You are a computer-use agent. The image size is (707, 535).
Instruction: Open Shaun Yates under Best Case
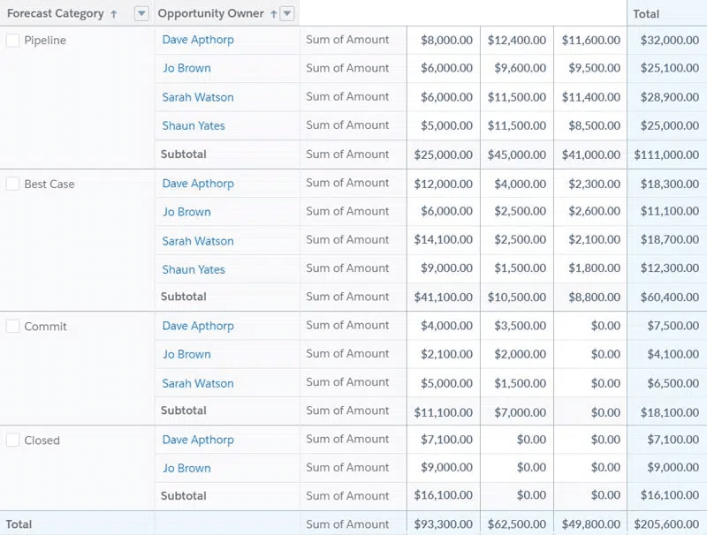[194, 269]
